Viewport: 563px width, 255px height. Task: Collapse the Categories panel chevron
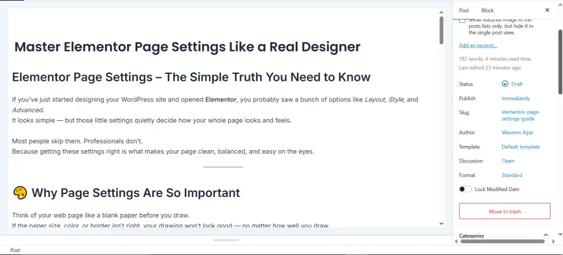tap(545, 236)
